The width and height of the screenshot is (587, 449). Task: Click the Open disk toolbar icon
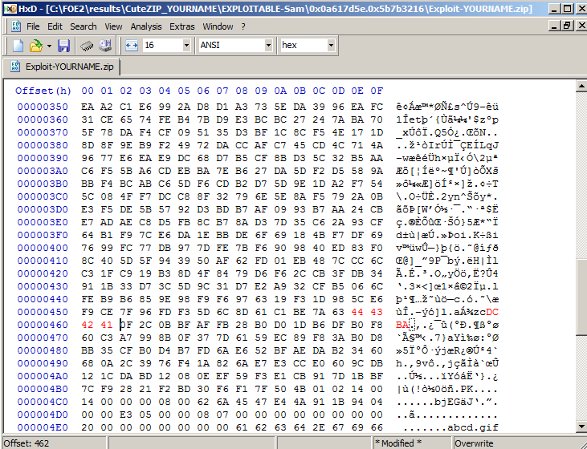coord(105,46)
